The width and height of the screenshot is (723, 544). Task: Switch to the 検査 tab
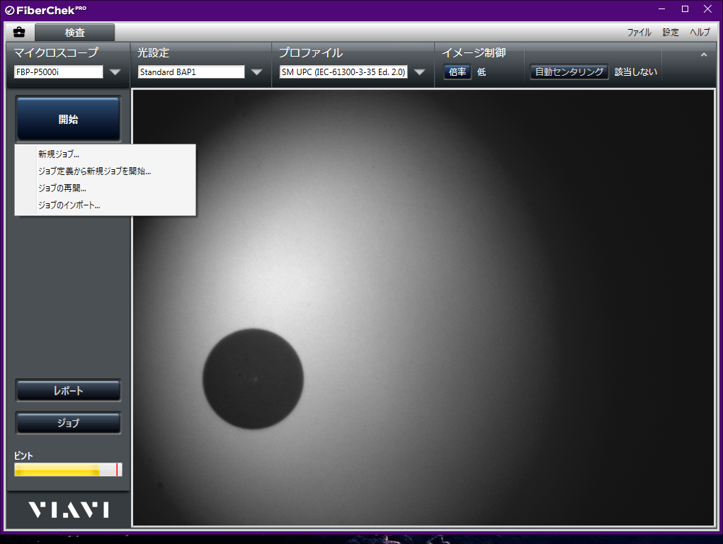click(x=74, y=33)
